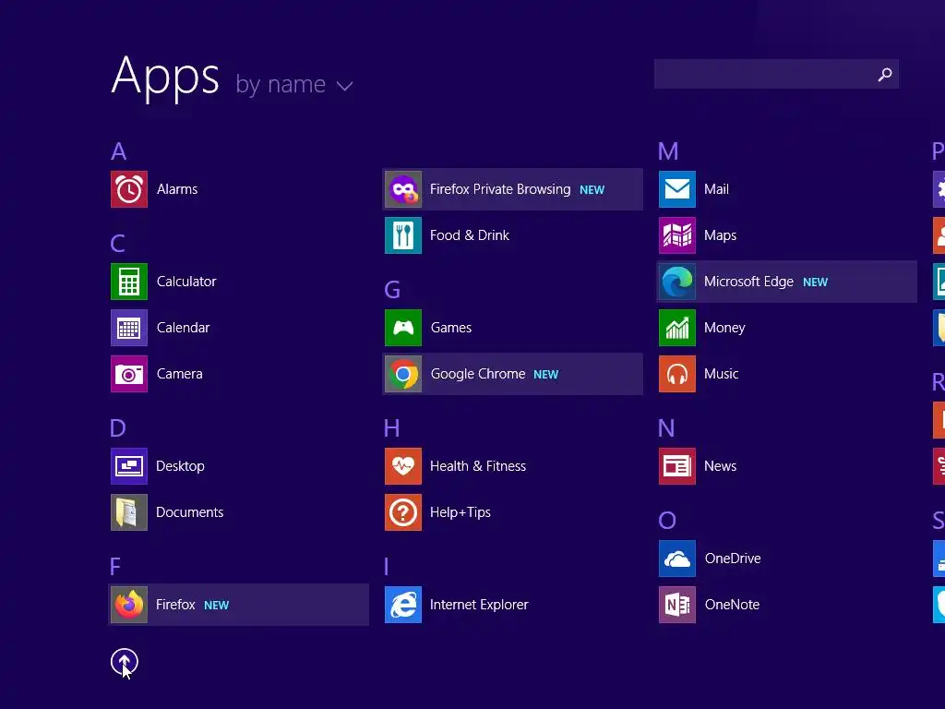Click the 'Google Chrome' label text
The image size is (945, 709).
point(478,374)
